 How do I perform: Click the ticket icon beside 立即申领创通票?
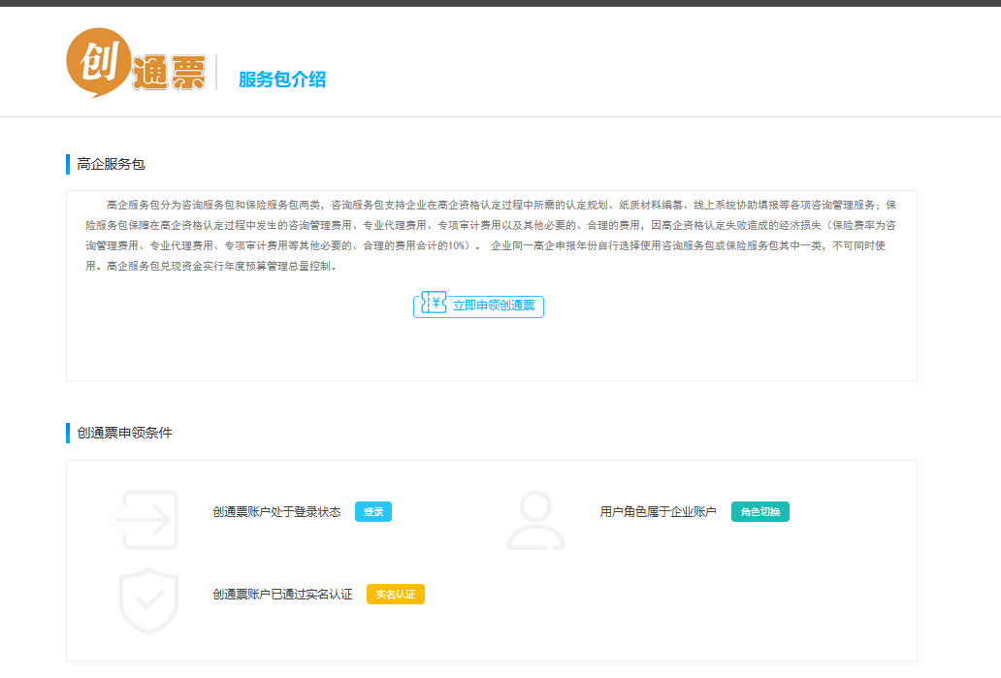coord(435,303)
